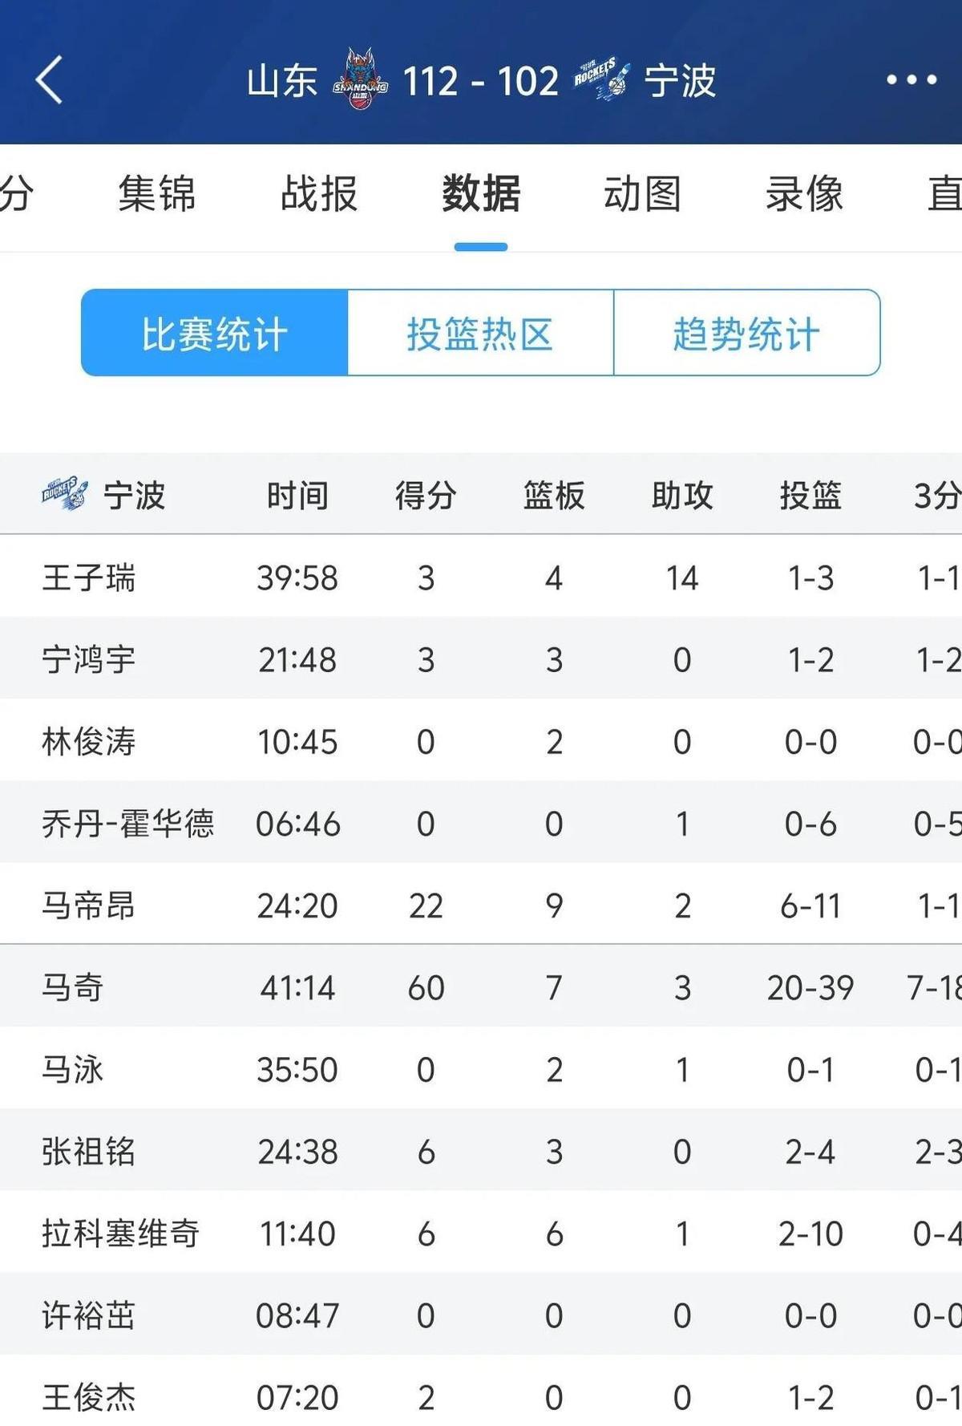
Task: Tap the 助攻 column header
Action: pos(682,496)
